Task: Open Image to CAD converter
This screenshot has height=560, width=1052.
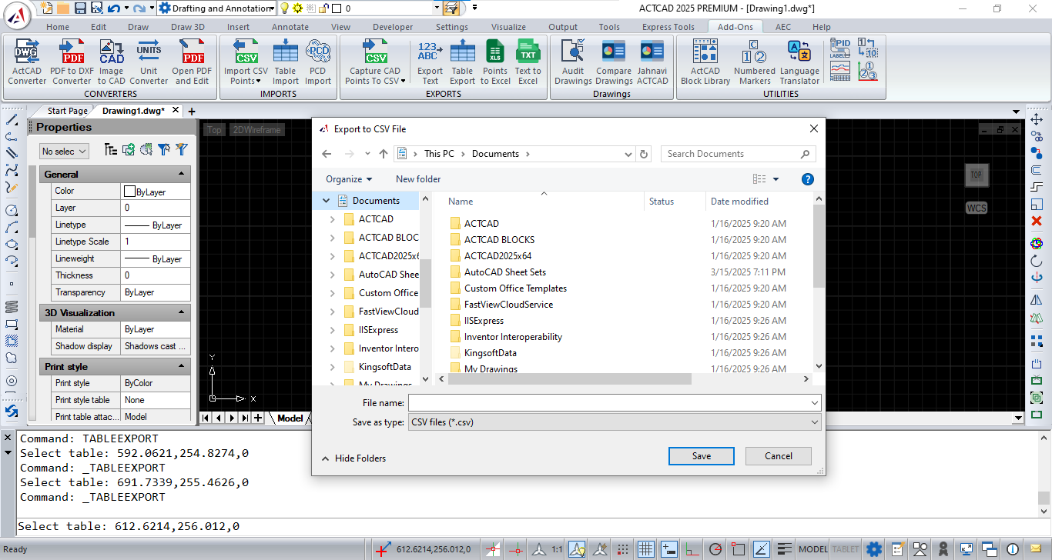Action: click(x=111, y=62)
